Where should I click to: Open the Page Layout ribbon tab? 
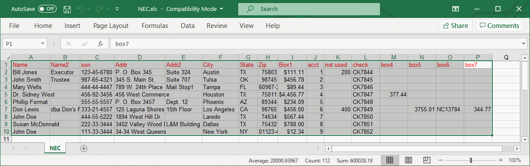coord(111,26)
